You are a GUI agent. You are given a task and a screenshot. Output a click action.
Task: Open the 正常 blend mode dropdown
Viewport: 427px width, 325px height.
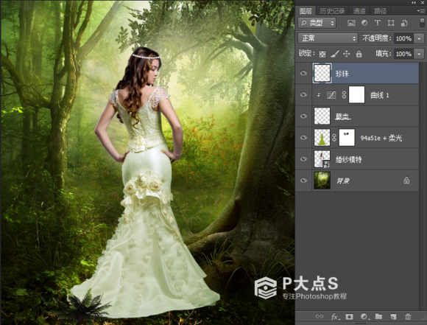pos(328,38)
